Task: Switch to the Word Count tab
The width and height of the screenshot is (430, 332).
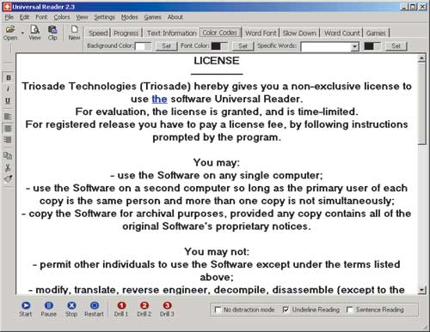Action: pyautogui.click(x=342, y=33)
